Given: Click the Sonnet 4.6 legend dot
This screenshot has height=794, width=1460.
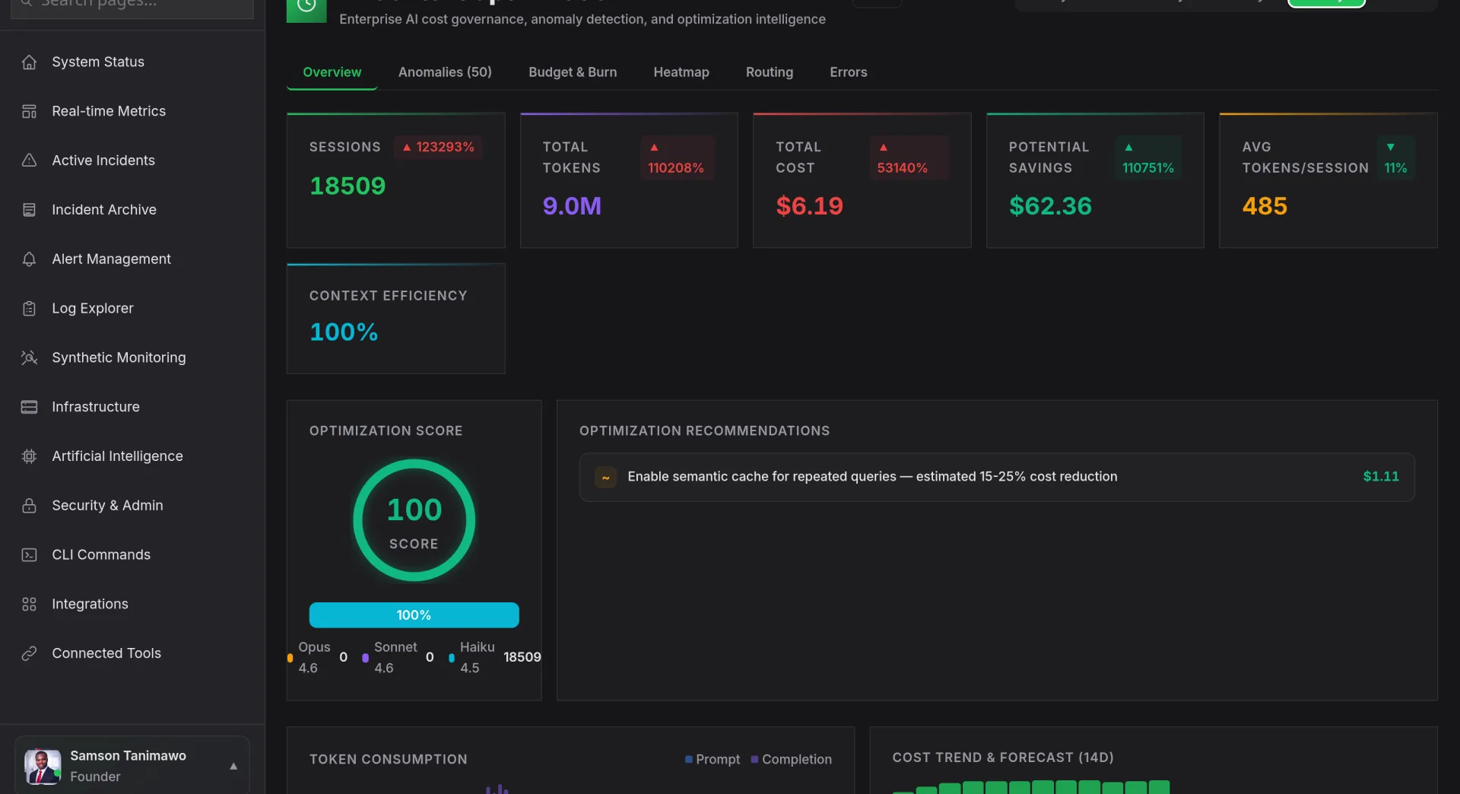Looking at the screenshot, I should point(365,659).
